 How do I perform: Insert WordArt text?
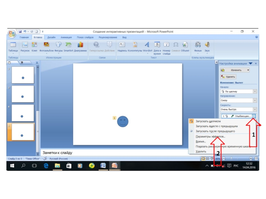[x=147, y=46]
